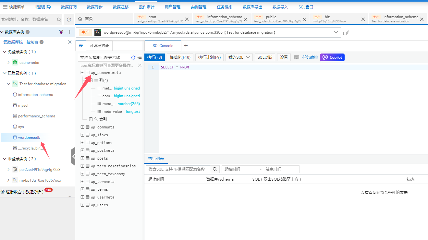Collapse the 已登录实例 group

[5, 73]
